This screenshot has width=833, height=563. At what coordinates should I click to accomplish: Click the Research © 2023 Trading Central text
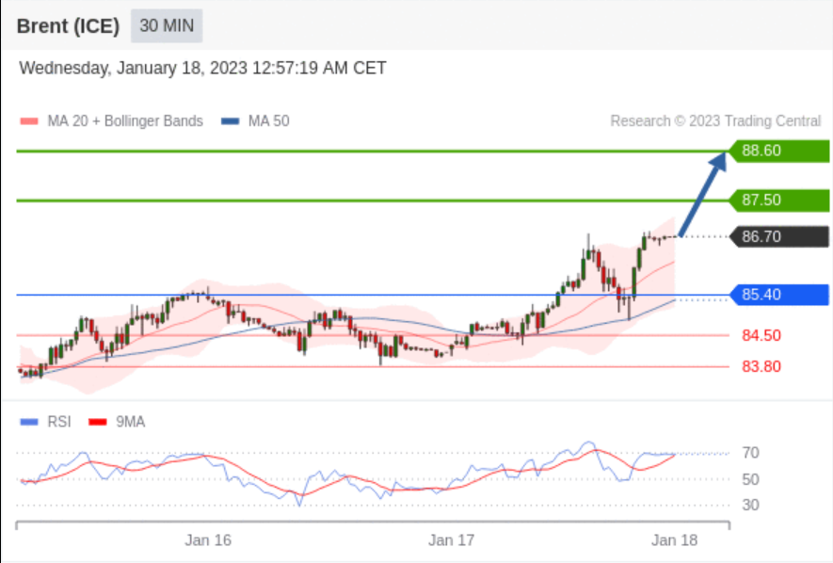click(x=715, y=121)
